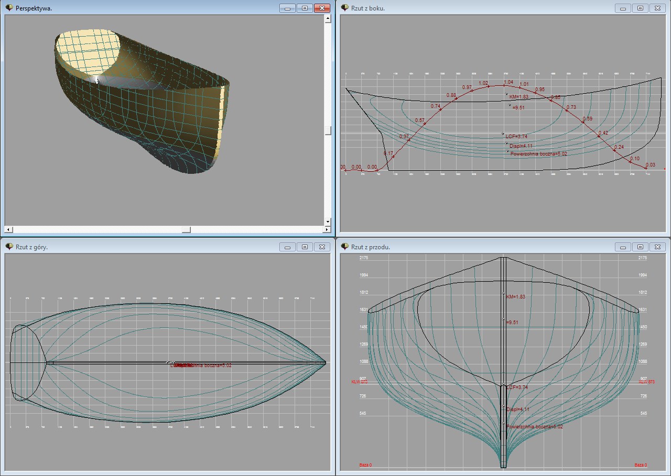Viewport: 671px width, 476px height.
Task: Click the right arrow of Perspektywa horizontal scrollbar
Action: pyautogui.click(x=327, y=229)
